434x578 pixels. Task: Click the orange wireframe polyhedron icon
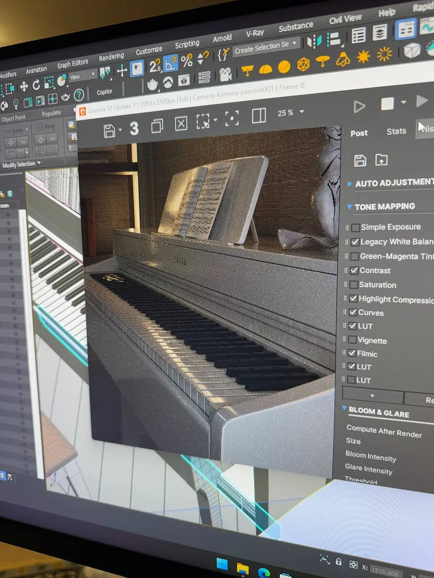[x=303, y=65]
